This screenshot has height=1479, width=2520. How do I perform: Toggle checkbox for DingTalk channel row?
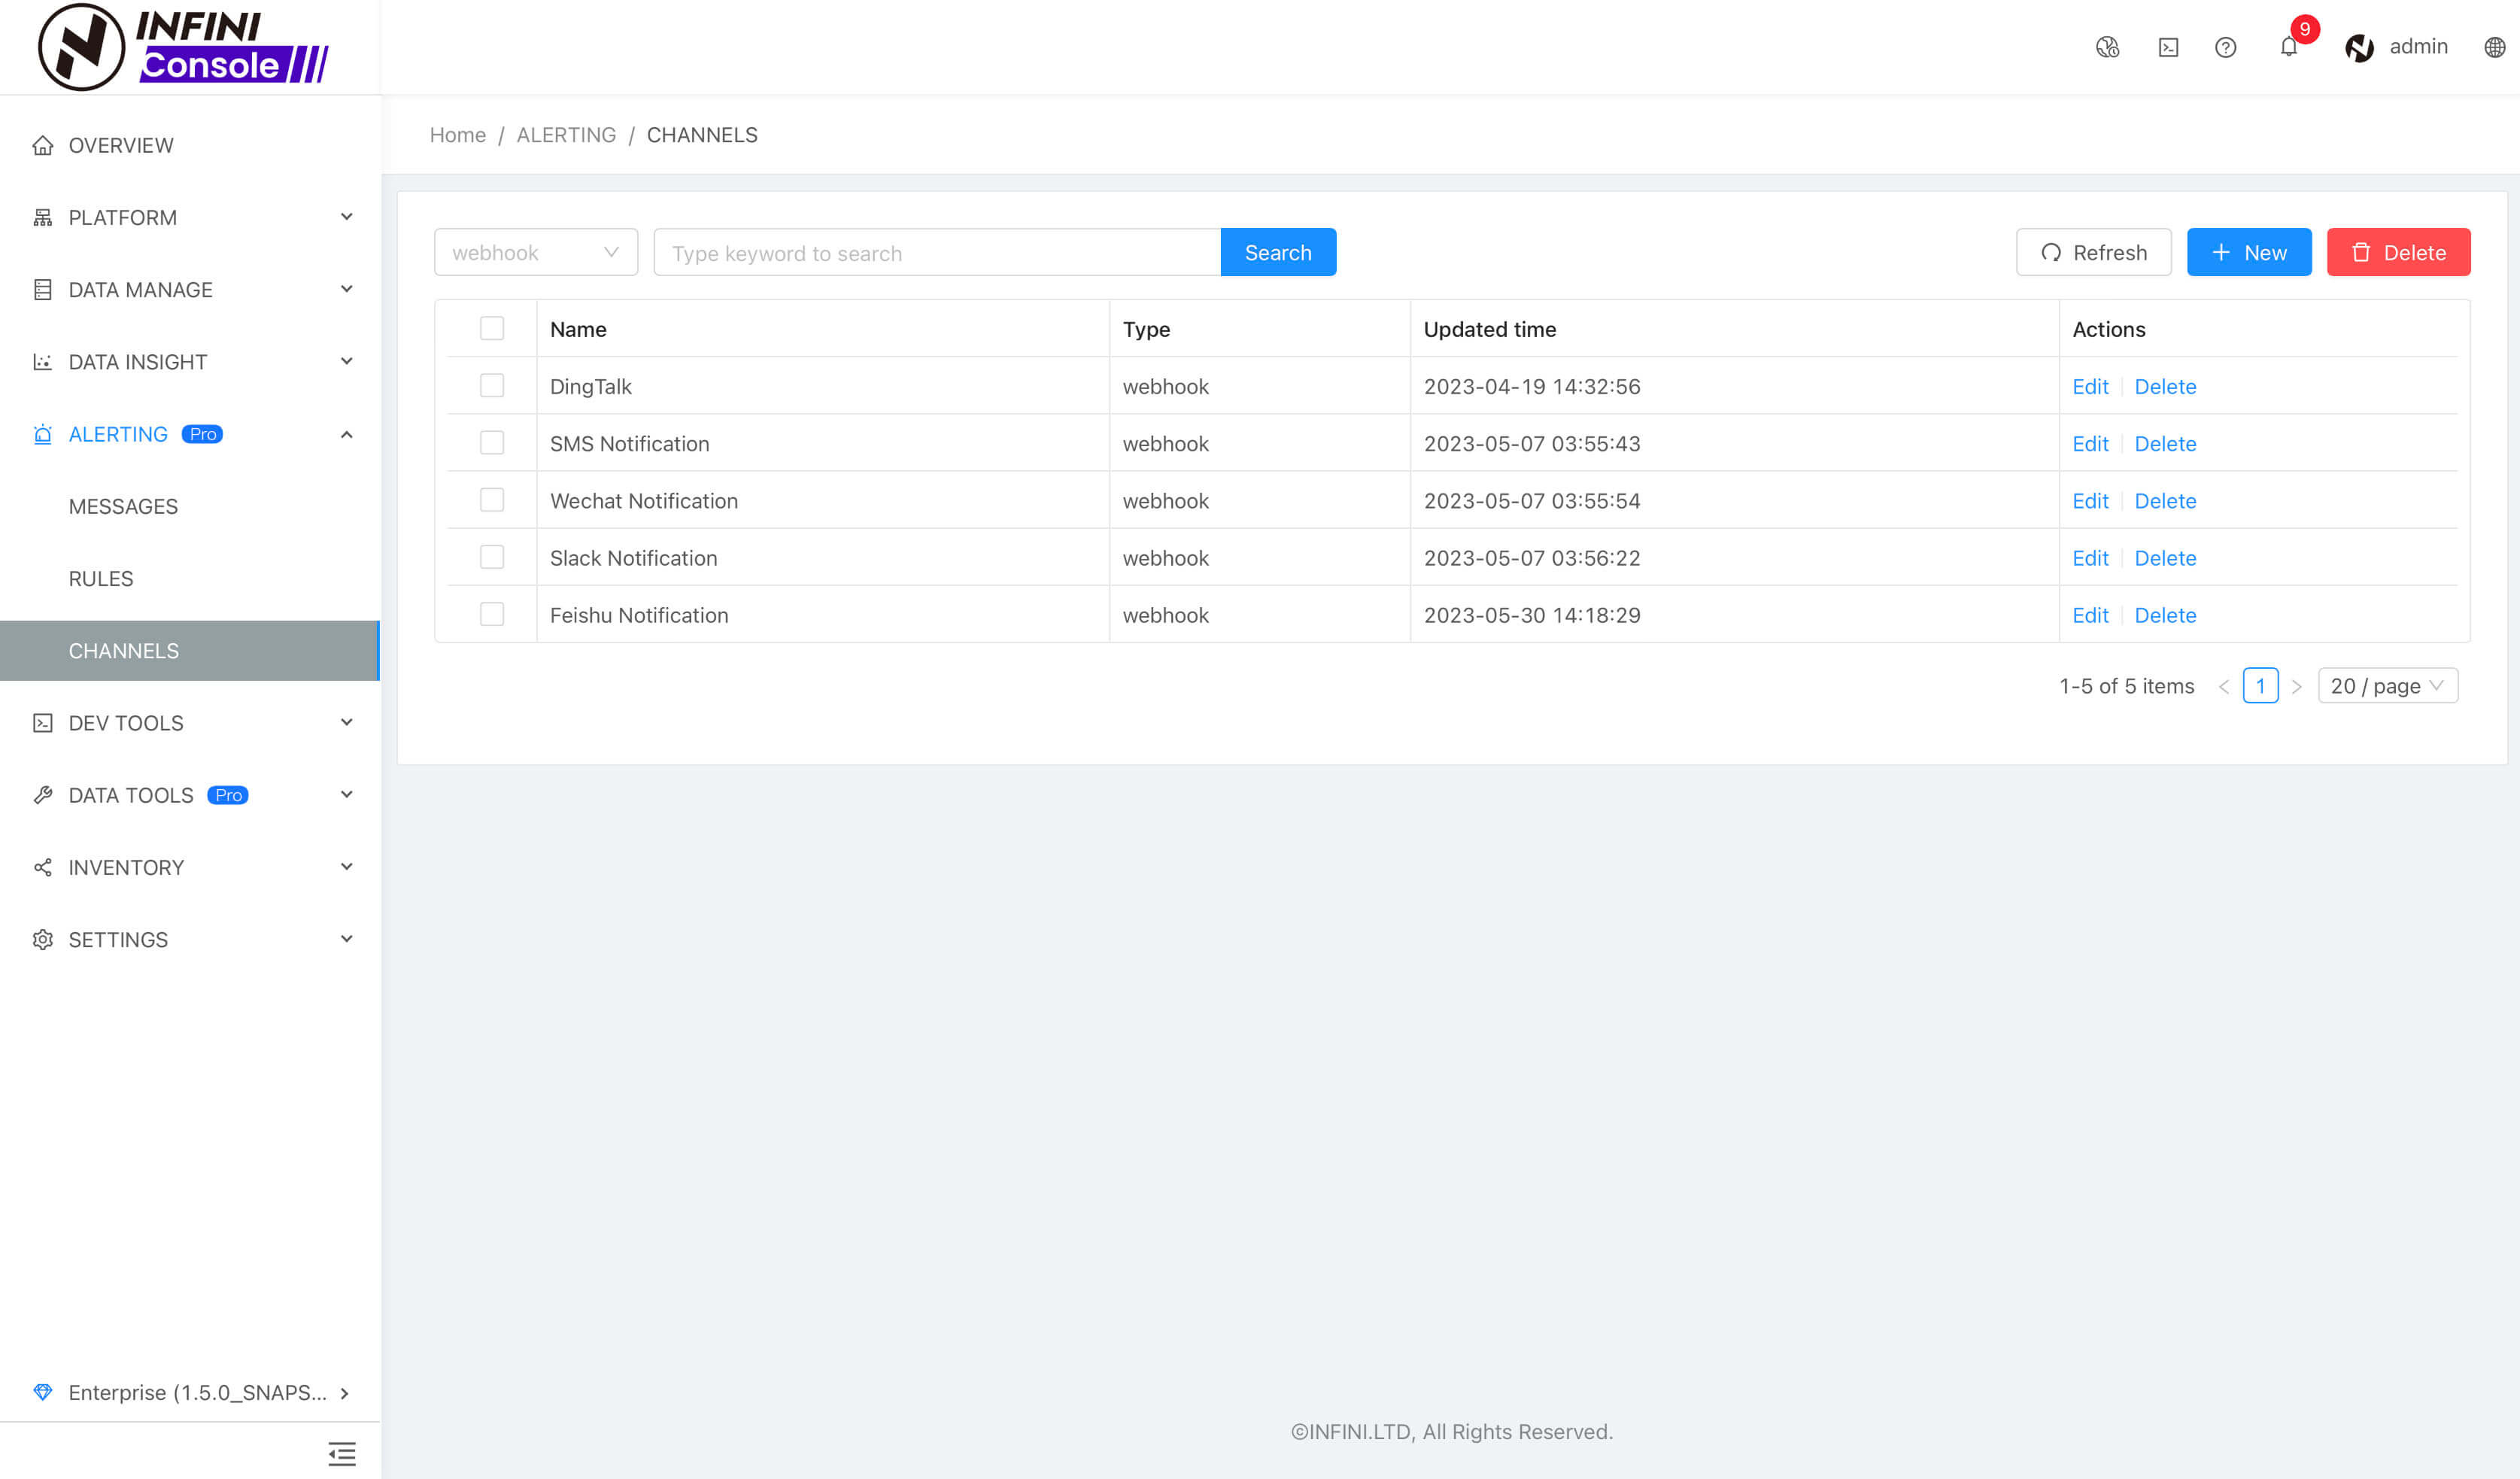493,386
